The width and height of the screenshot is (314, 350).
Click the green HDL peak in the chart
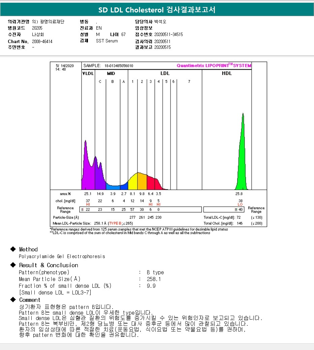click(242, 161)
